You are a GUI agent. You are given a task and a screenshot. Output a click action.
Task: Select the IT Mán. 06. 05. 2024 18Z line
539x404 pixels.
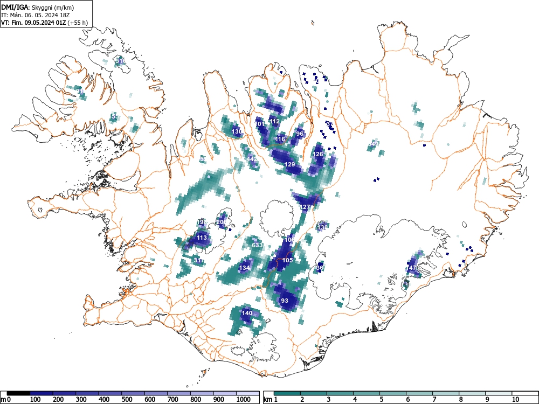coord(36,15)
